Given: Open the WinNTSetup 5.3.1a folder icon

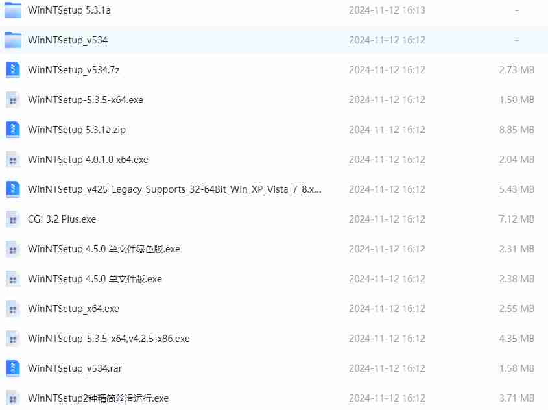Looking at the screenshot, I should pos(13,10).
